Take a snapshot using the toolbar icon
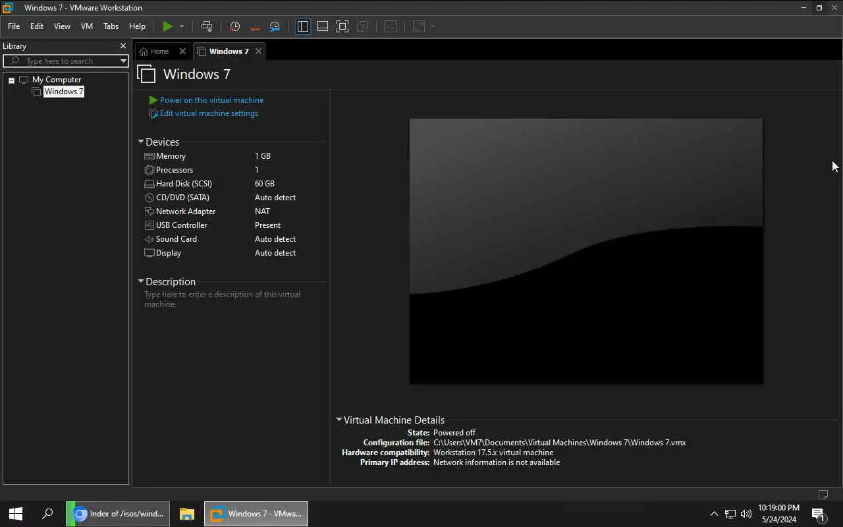Screen dimensions: 843x527 pos(234,26)
